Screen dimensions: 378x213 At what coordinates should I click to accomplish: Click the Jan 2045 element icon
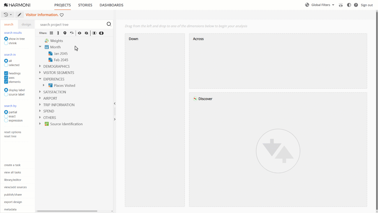tap(50, 54)
